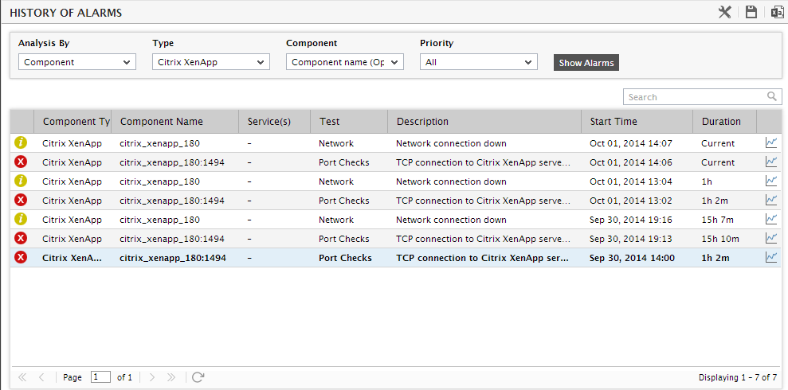Click Oct 01, 2014 14:06 start time
Screen dimensions: 788x390
tap(631, 162)
